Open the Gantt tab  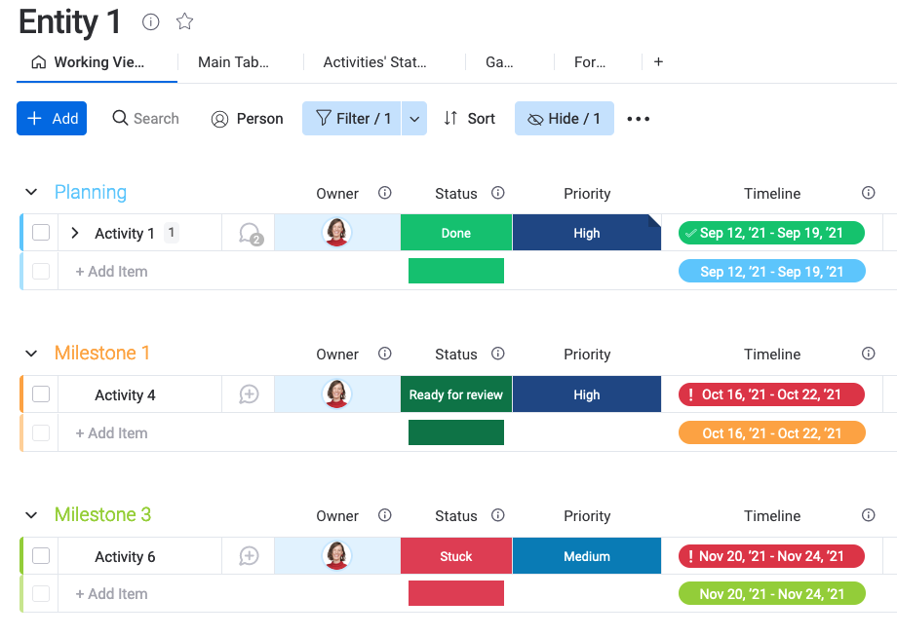499,62
